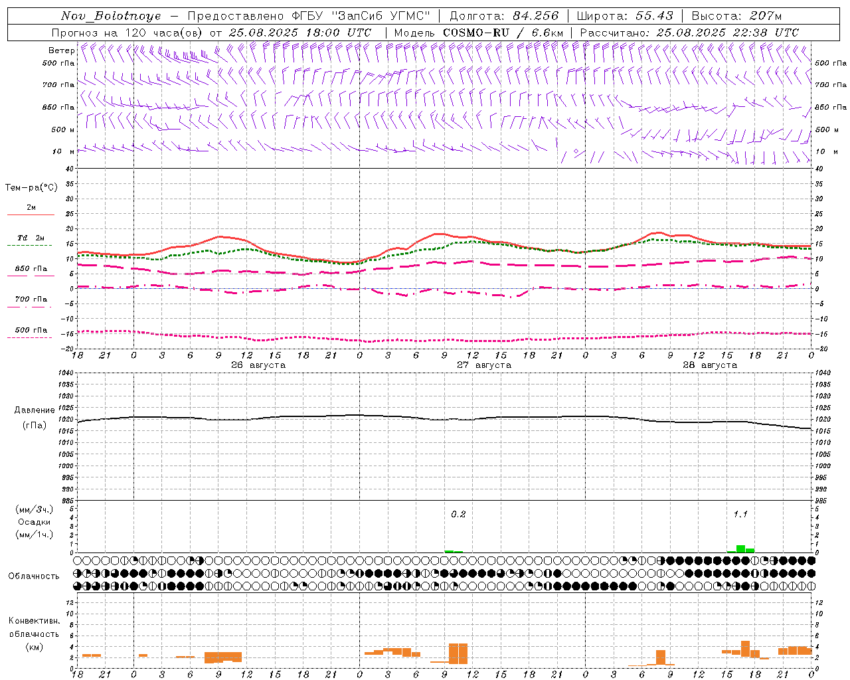Click the Модель COSMO-RU / 6.6км label
This screenshot has width=850, height=680.
coord(478,33)
